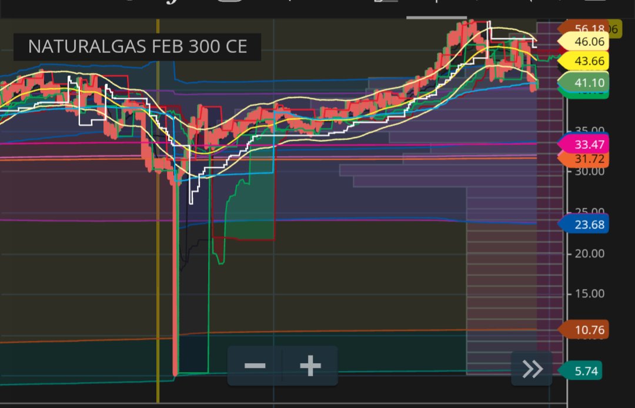Zoom in the chart with plus button
Screen dimensions: 635x408
pyautogui.click(x=310, y=366)
